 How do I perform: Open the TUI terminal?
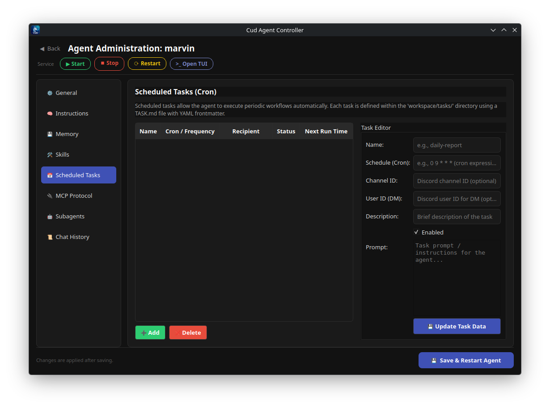[x=191, y=64]
